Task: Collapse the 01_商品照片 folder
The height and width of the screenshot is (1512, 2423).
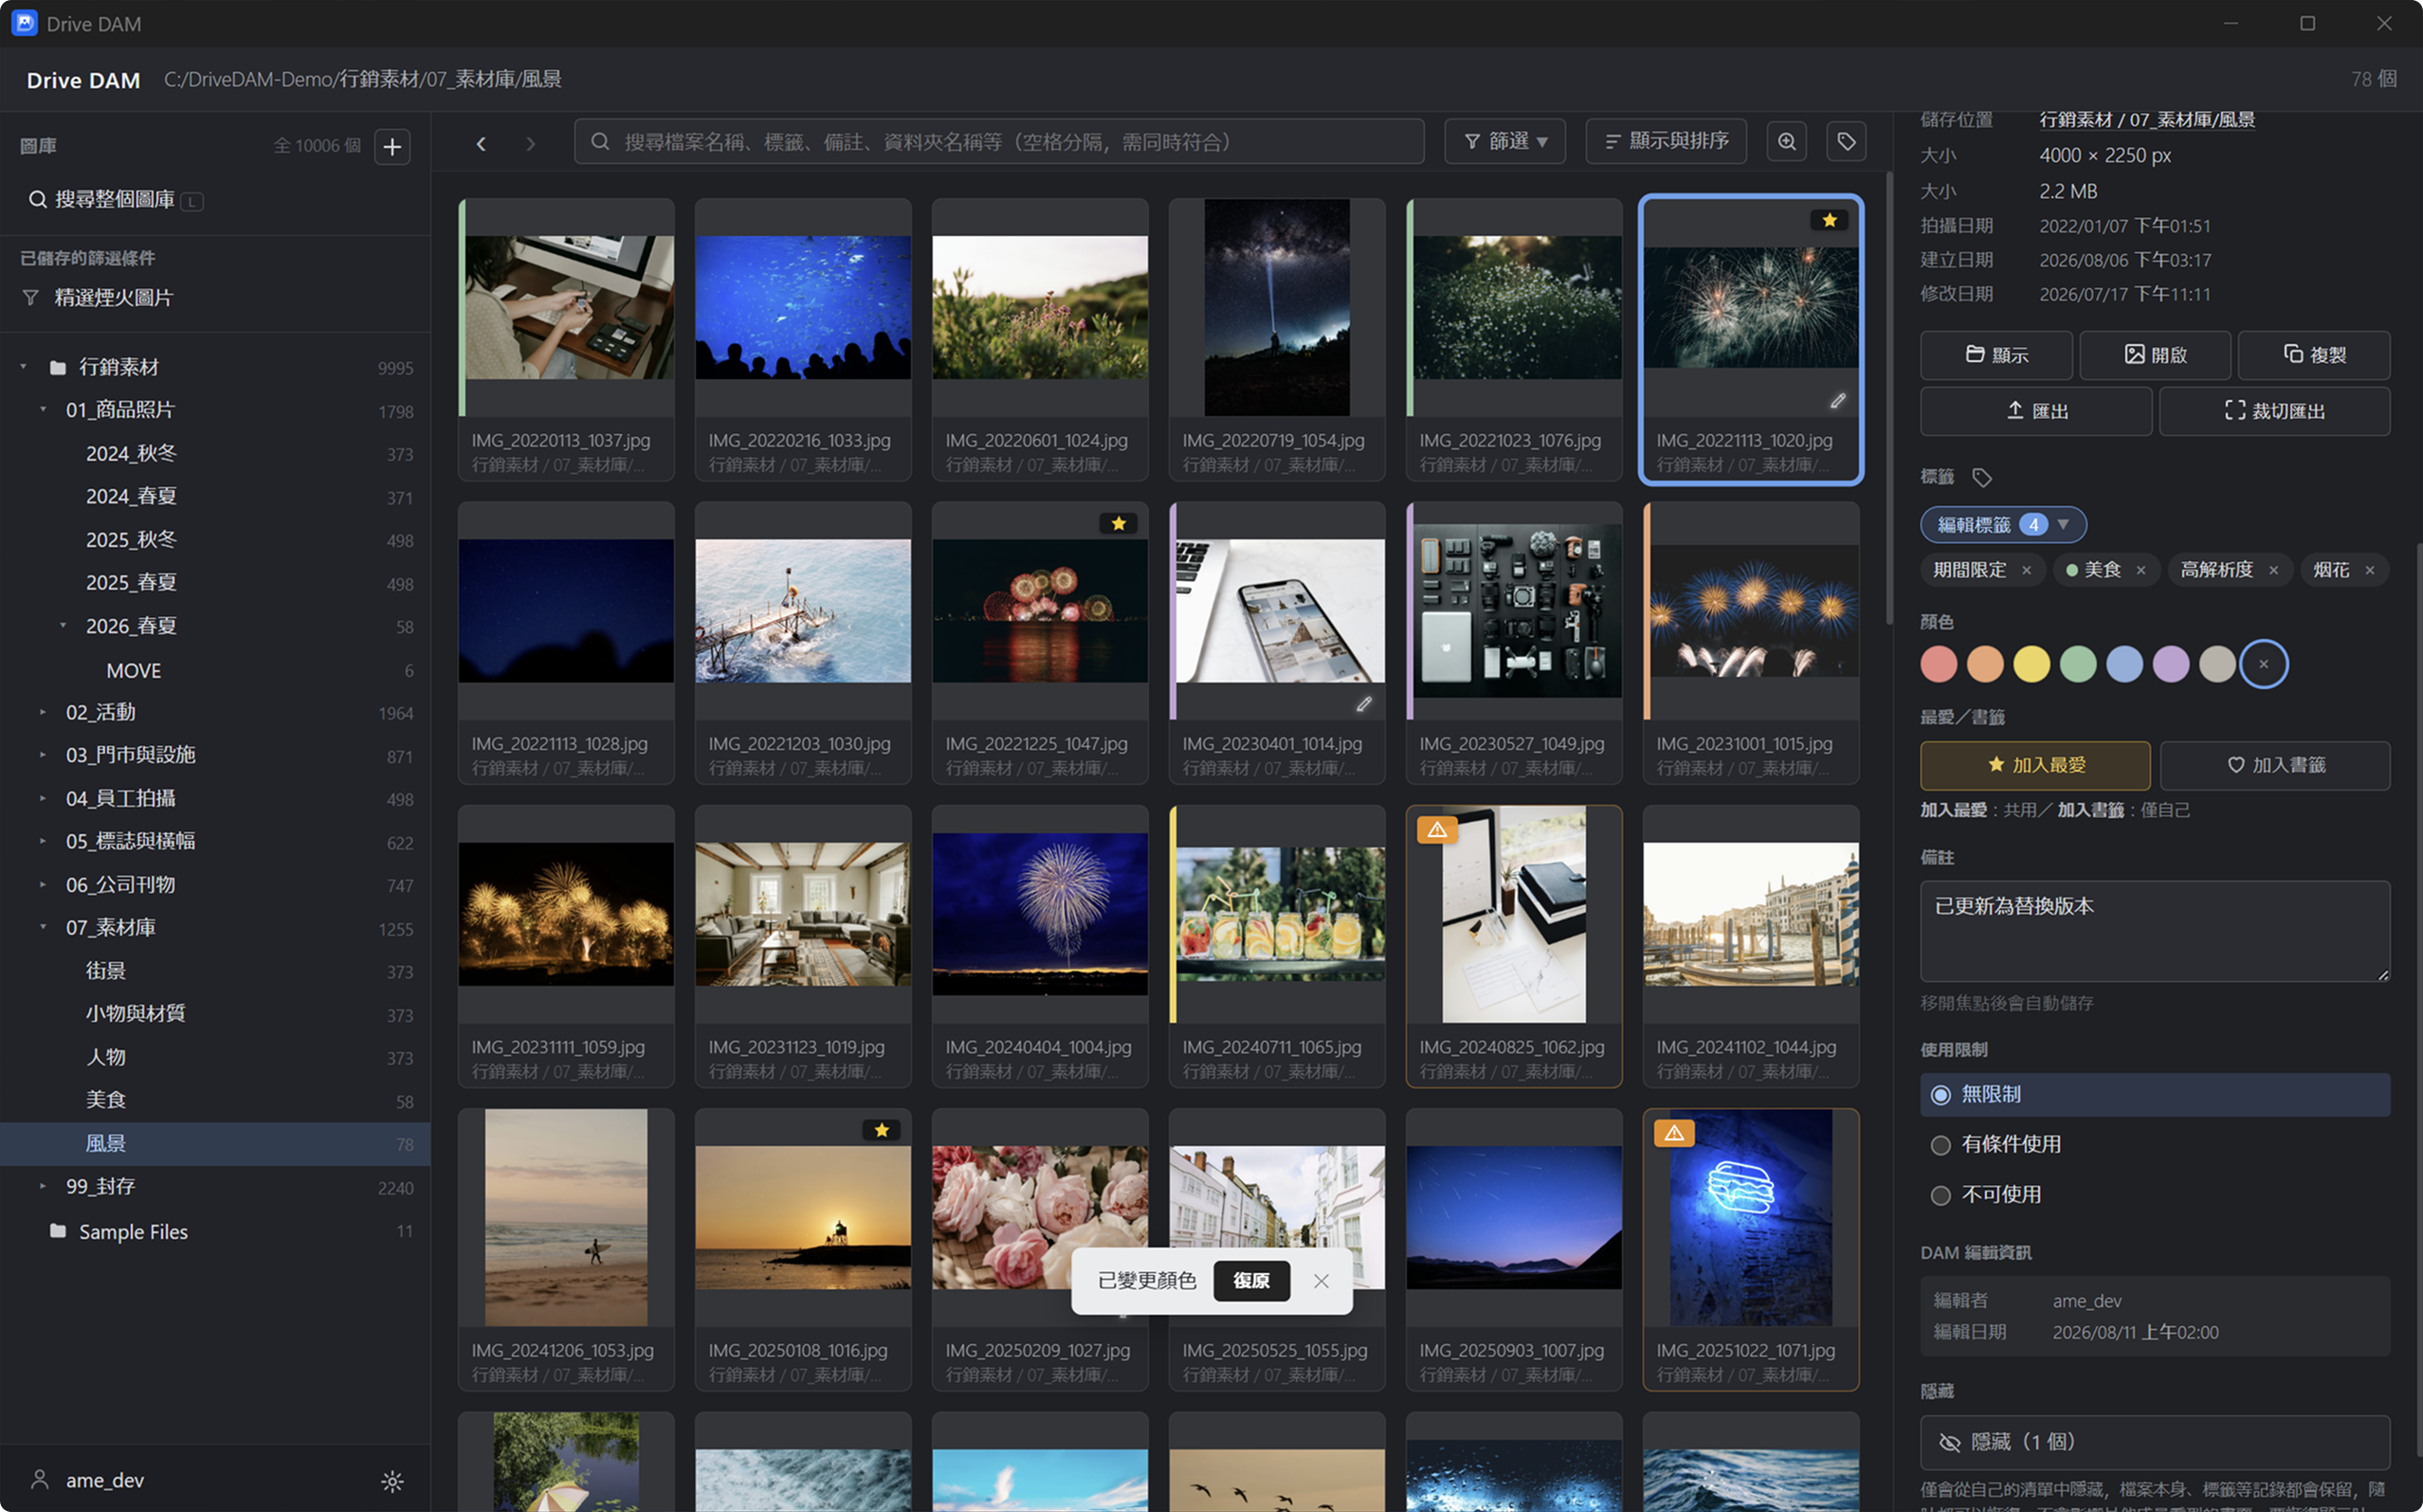Action: tap(43, 410)
